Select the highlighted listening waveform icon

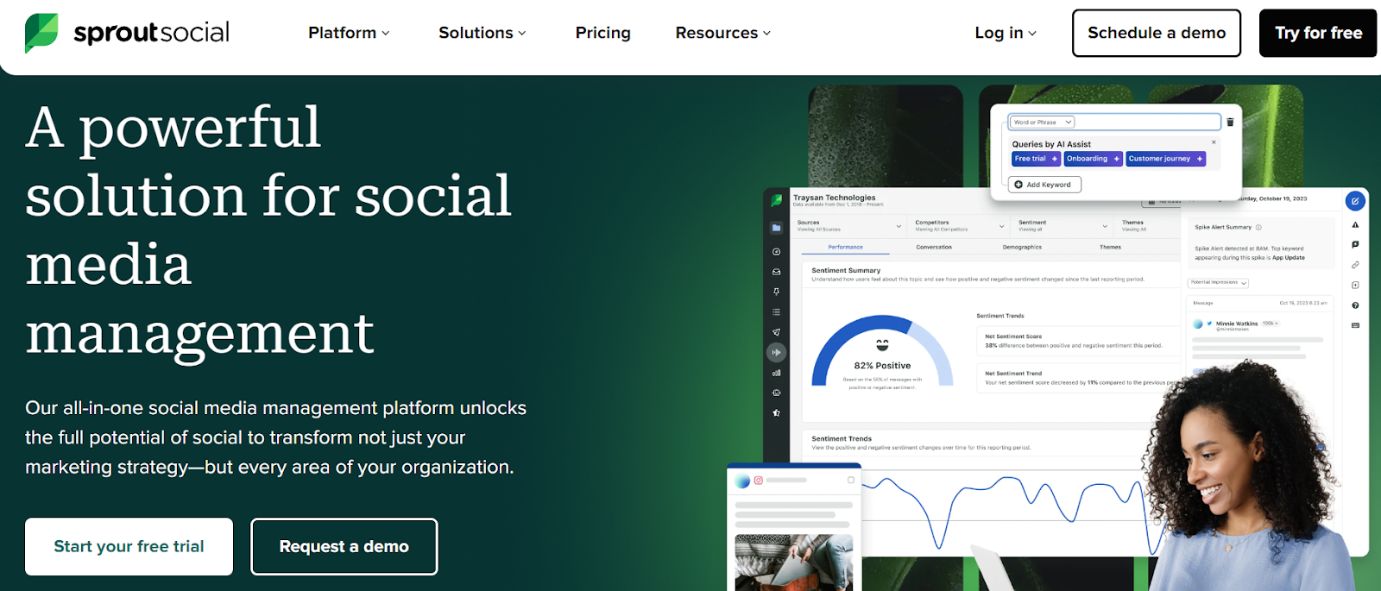(x=776, y=352)
